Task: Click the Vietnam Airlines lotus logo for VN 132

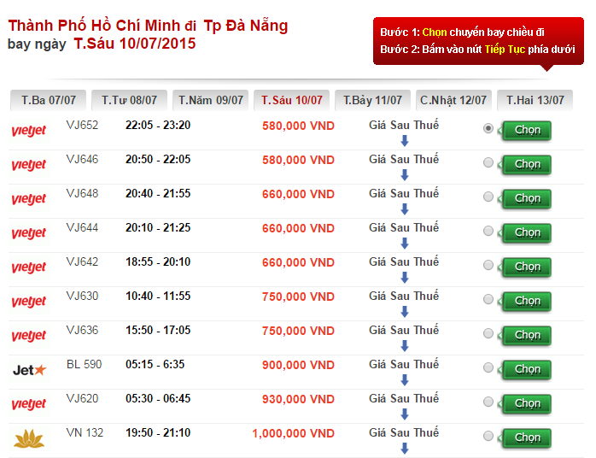Action: coord(29,438)
